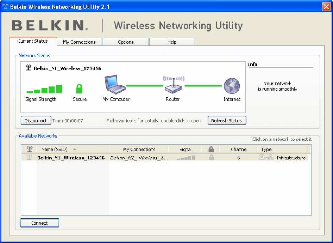
Task: Click the italic Belkin_N1_Wireless_1... connection cell
Action: click(x=139, y=158)
